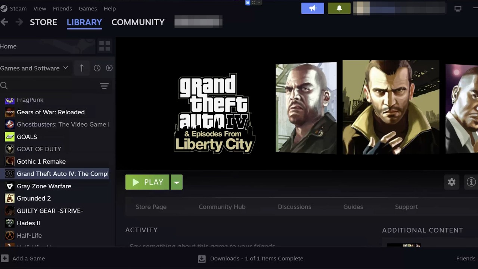This screenshot has height=269, width=478.
Task: Expand the Games and Software dropdown
Action: (x=34, y=68)
